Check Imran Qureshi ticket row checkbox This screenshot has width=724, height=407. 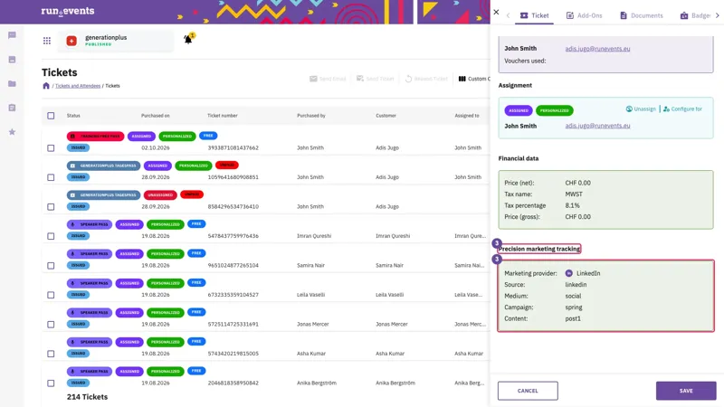[51, 236]
